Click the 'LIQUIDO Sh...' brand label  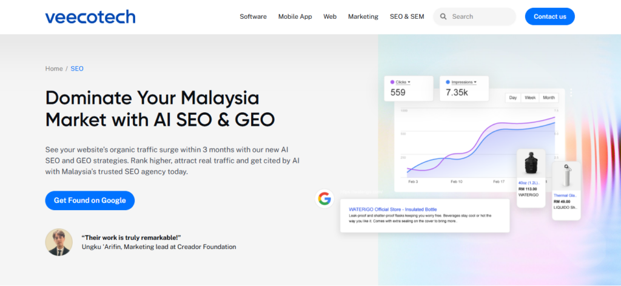[565, 208]
